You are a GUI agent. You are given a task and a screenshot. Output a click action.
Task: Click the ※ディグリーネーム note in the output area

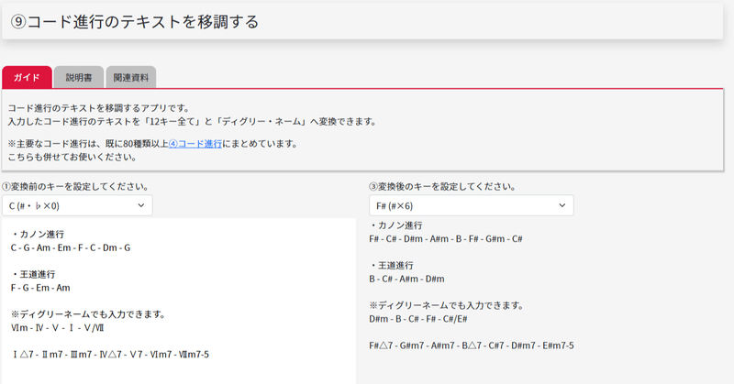pos(447,305)
